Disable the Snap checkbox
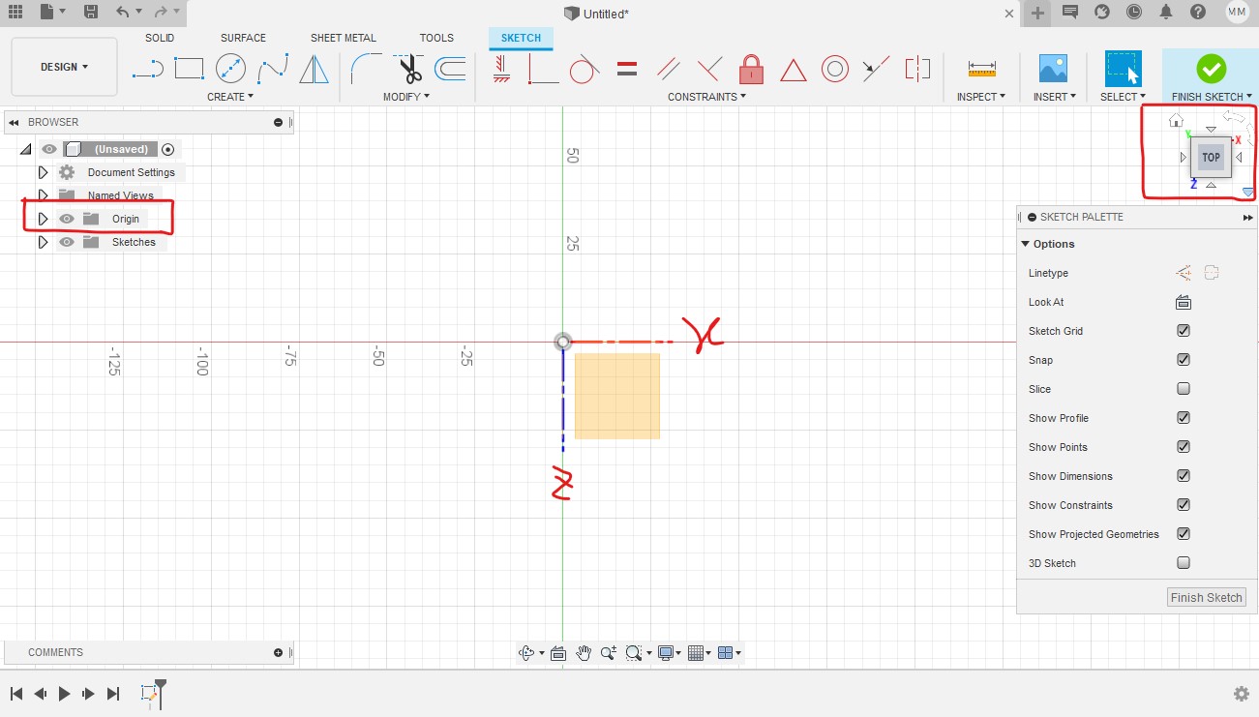This screenshot has height=717, width=1259. tap(1183, 360)
